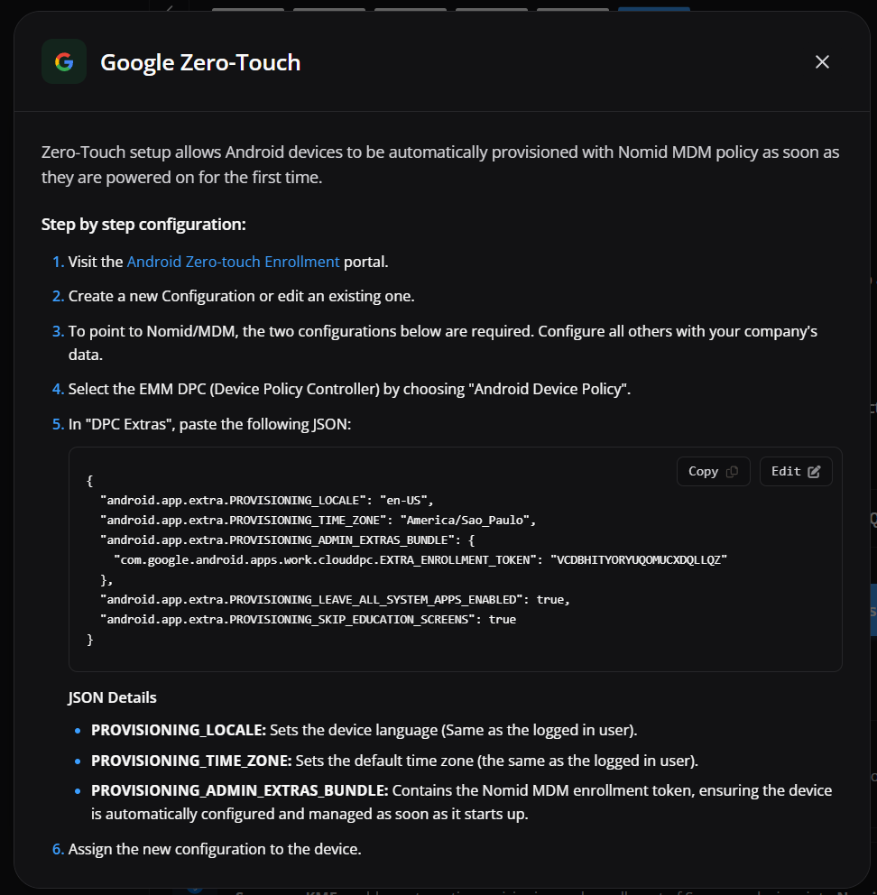Click the PROVISIONING_LOCALE JSON line
877x895 pixels.
(267, 501)
